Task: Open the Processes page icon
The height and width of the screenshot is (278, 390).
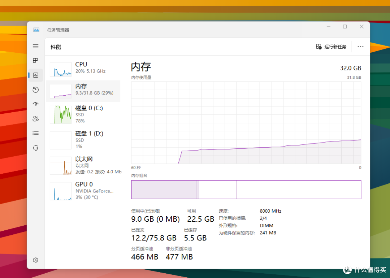Action: pyautogui.click(x=35, y=61)
